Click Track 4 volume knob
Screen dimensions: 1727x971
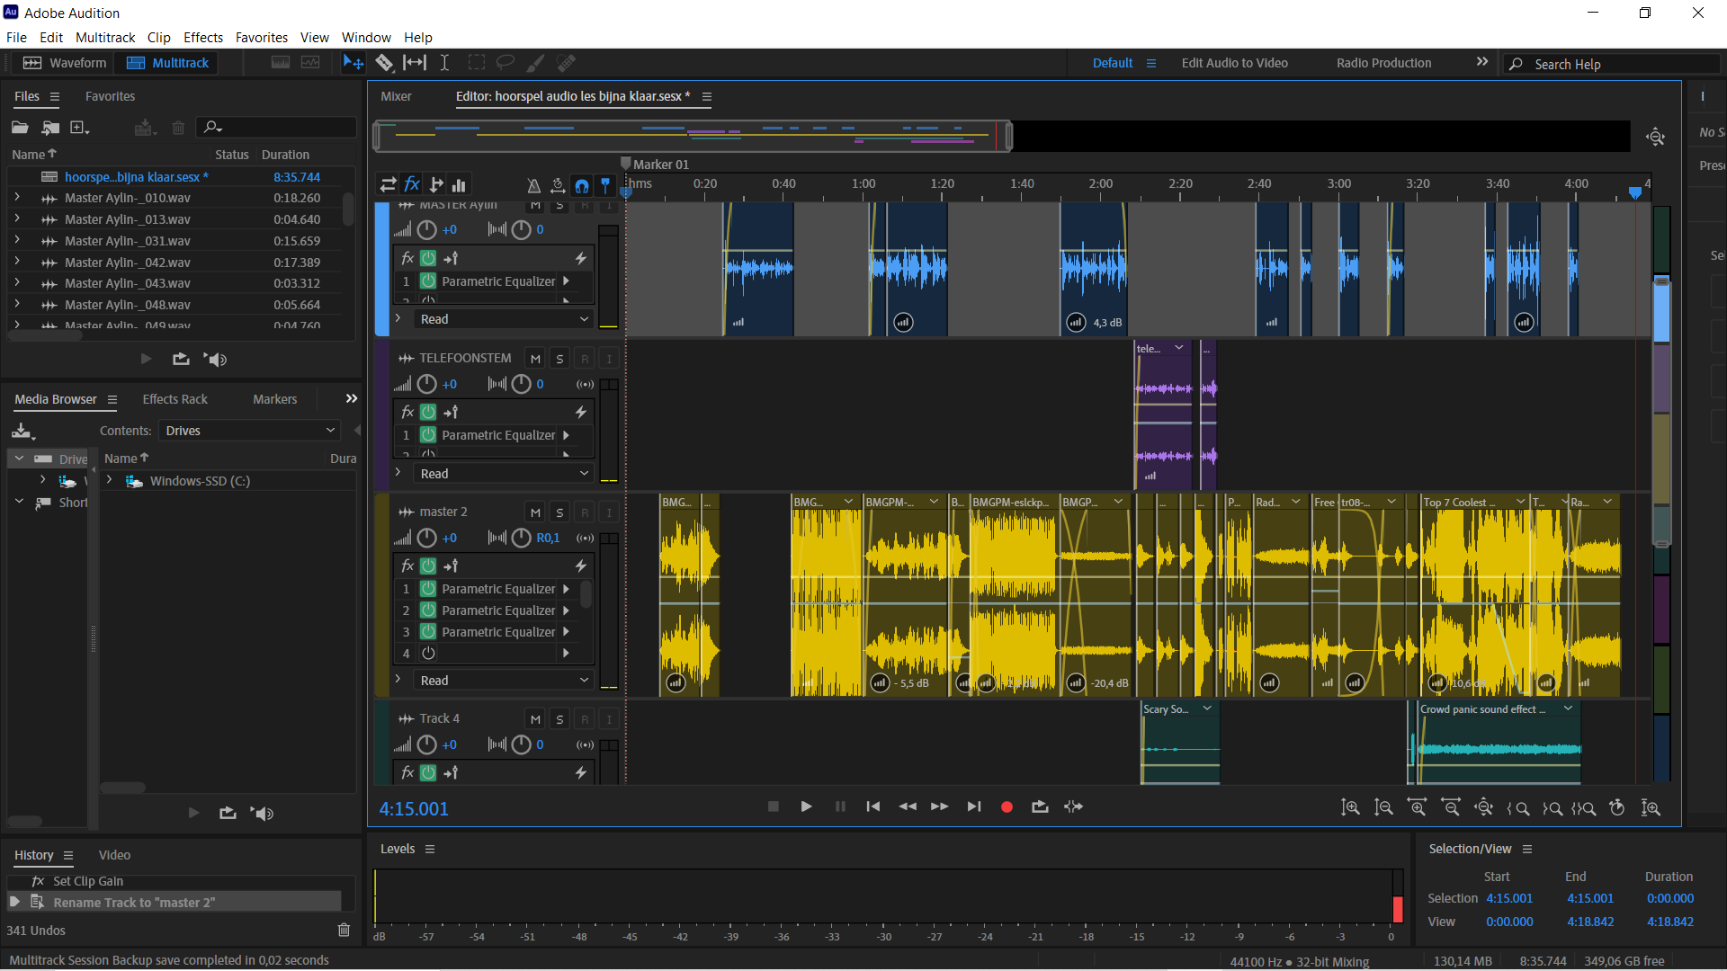[x=427, y=745]
